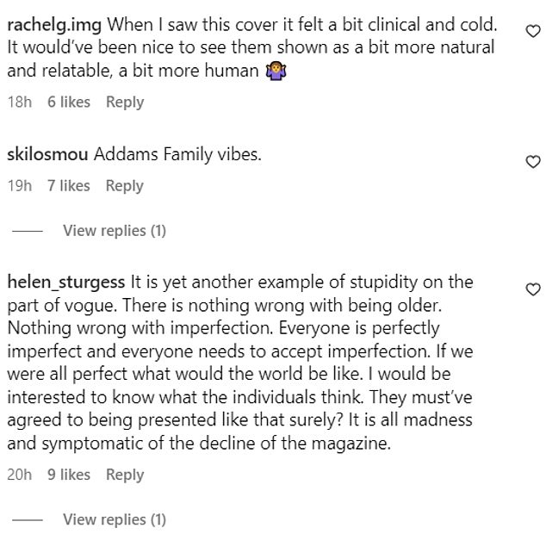
Task: Tap the heart beside skilosmou's comment
Action: click(532, 161)
